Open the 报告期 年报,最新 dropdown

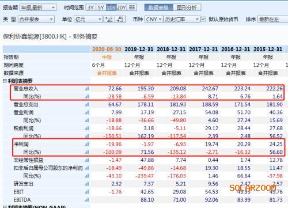click(x=38, y=7)
